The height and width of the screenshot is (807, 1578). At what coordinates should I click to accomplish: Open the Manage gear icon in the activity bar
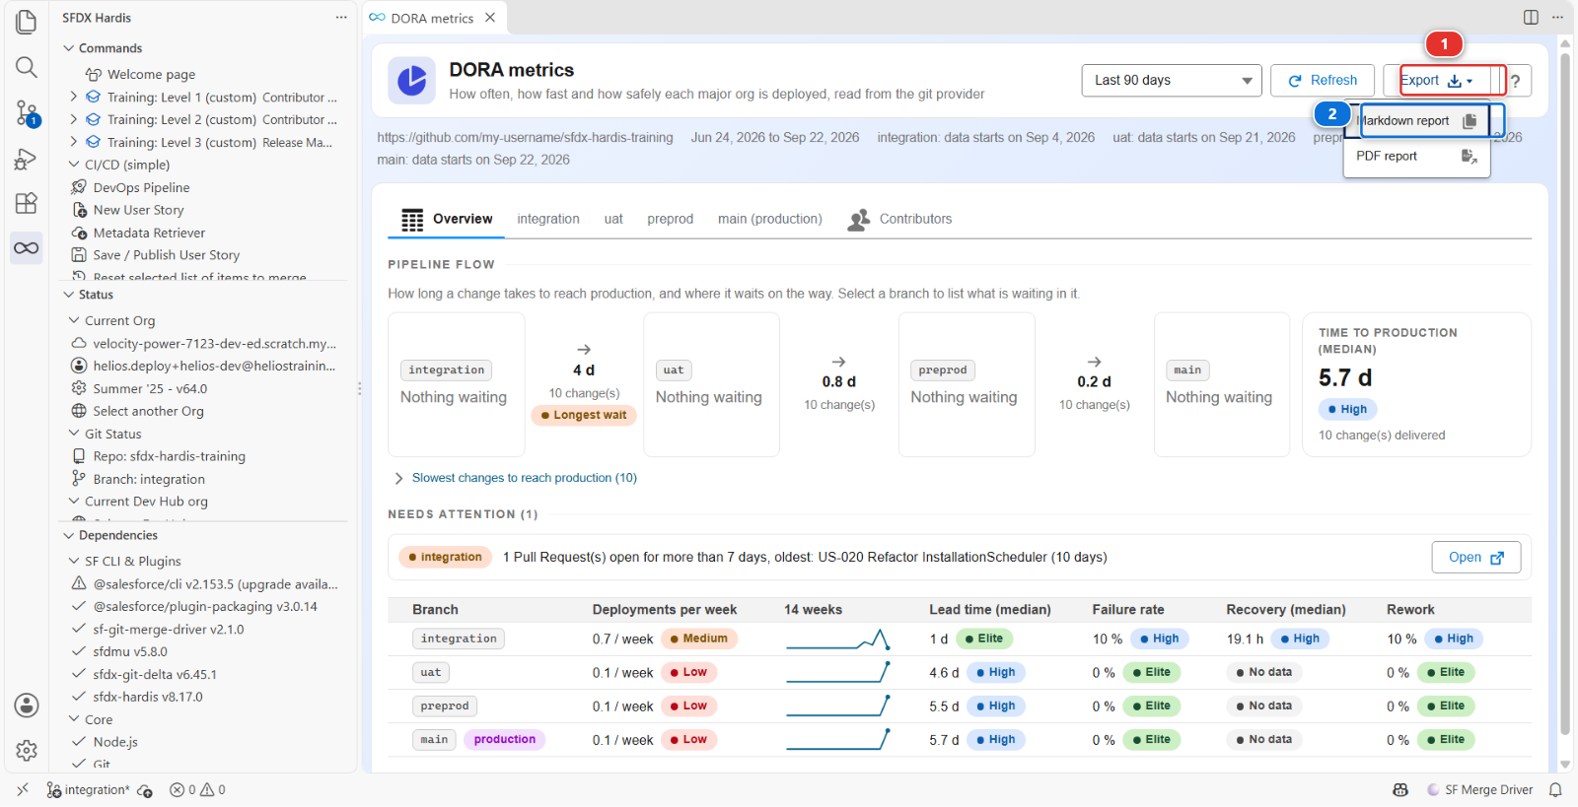pyautogui.click(x=27, y=751)
